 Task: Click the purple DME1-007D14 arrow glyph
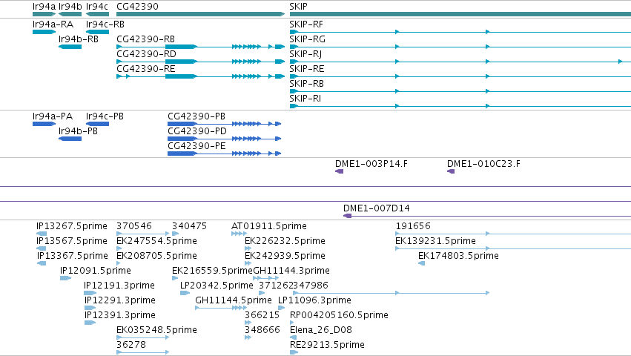[347, 217]
